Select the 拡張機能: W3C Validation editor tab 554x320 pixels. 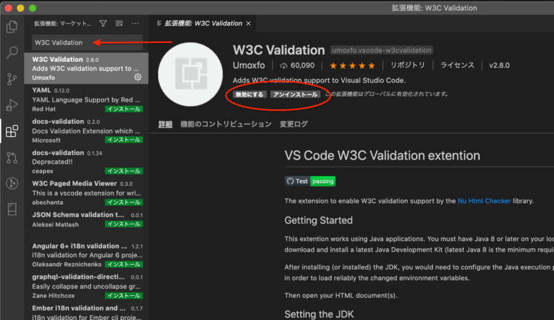tap(203, 23)
